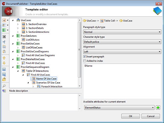This screenshot has height=123, width=164.
Task: Click the copy node icon
Action: 4,46
